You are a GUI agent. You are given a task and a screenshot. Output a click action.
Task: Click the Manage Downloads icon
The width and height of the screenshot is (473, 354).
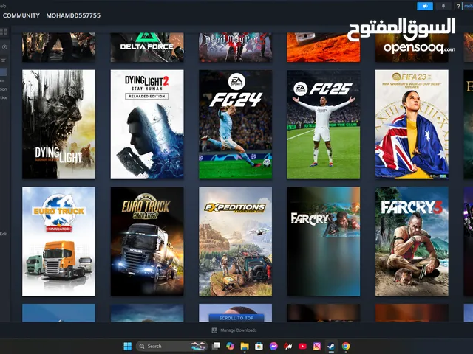[214, 330]
